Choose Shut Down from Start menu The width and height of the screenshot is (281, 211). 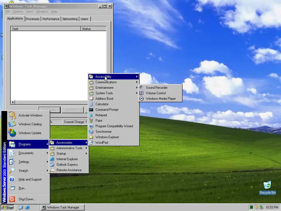(28, 199)
